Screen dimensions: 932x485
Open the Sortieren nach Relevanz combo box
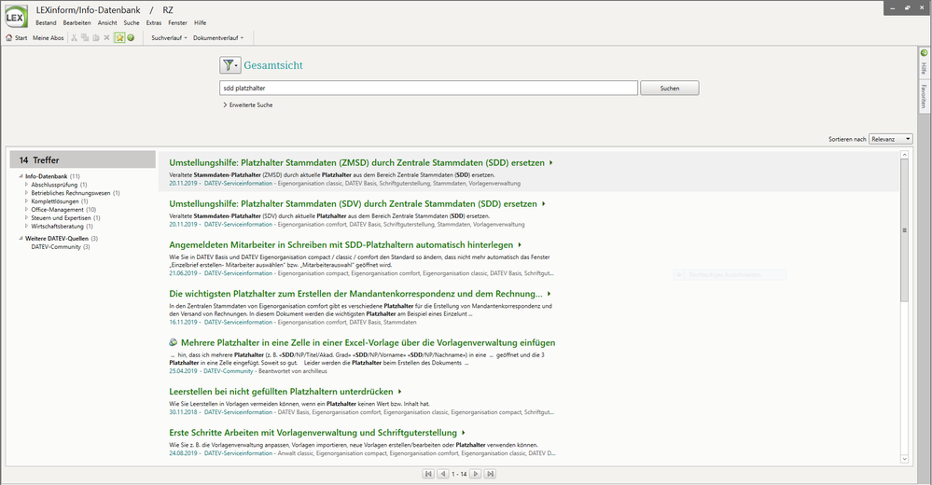coord(890,138)
